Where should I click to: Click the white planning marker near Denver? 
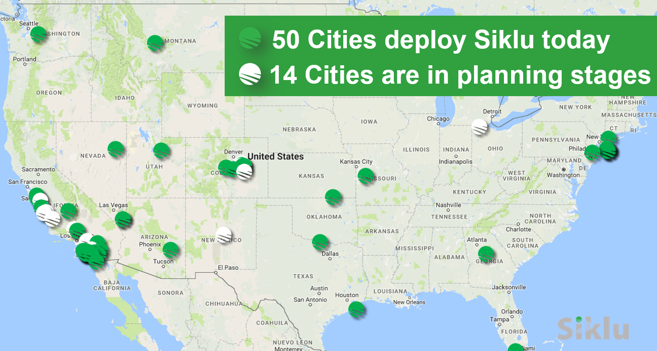tap(244, 172)
